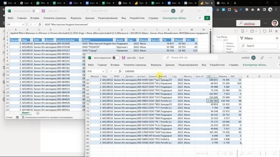
Task: Open Вставка tab in front Excel window
Action: pos(115,65)
